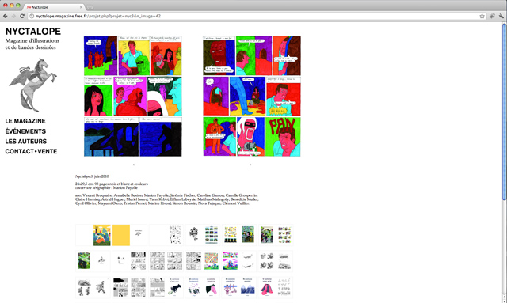Click the browser back arrow
This screenshot has height=303, width=507.
(6, 16)
